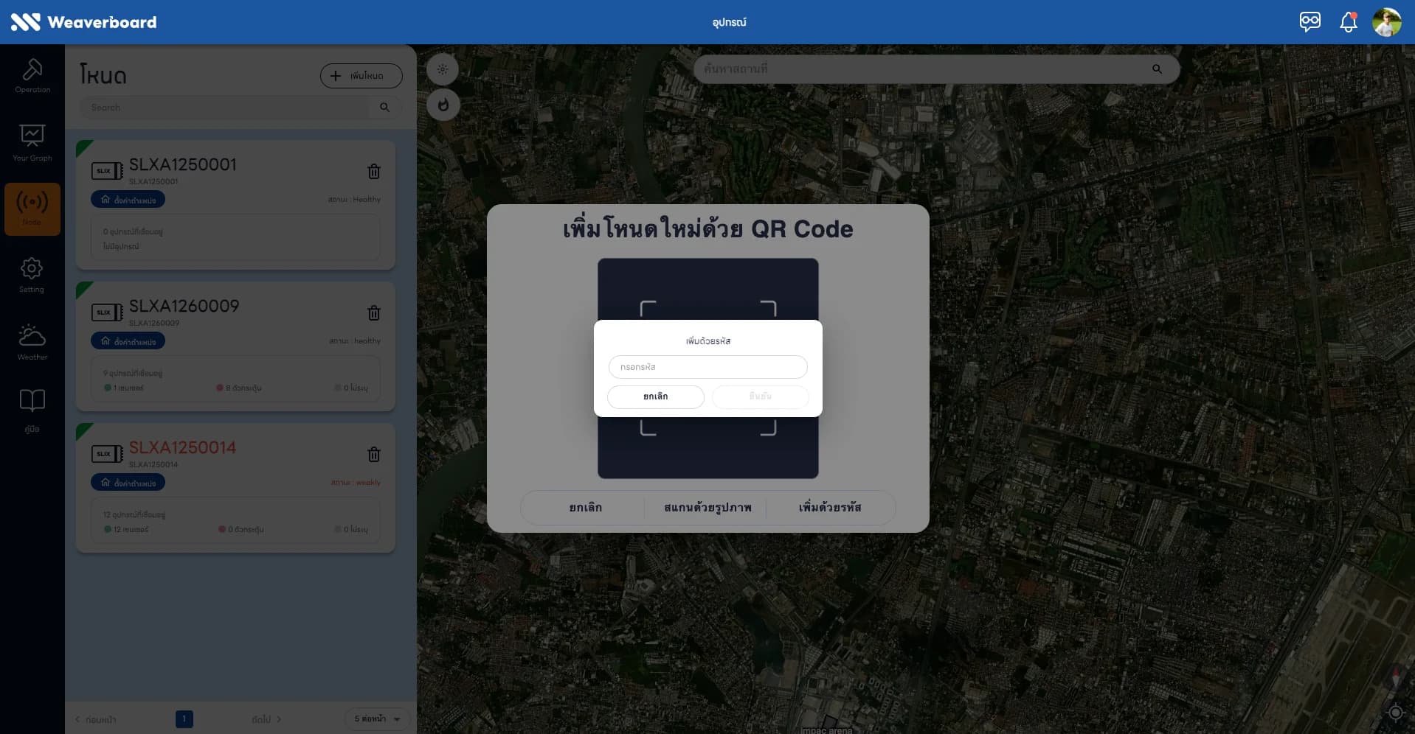
Task: Click the map location search magnifier icon
Action: coord(1157,69)
